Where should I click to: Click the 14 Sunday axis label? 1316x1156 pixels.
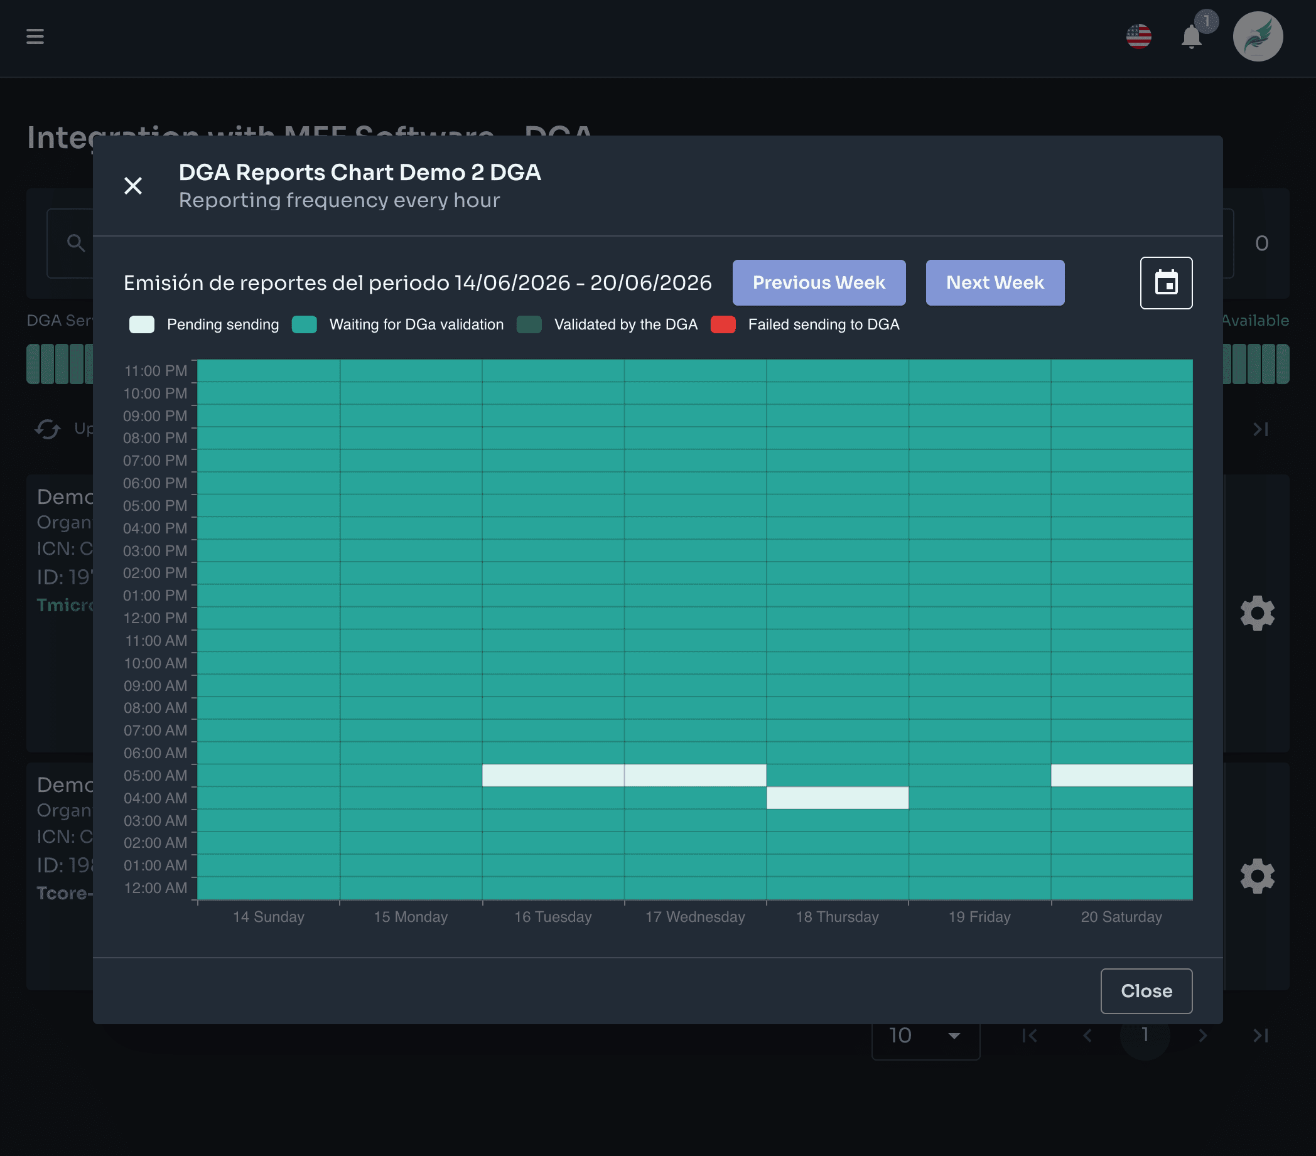coord(269,916)
